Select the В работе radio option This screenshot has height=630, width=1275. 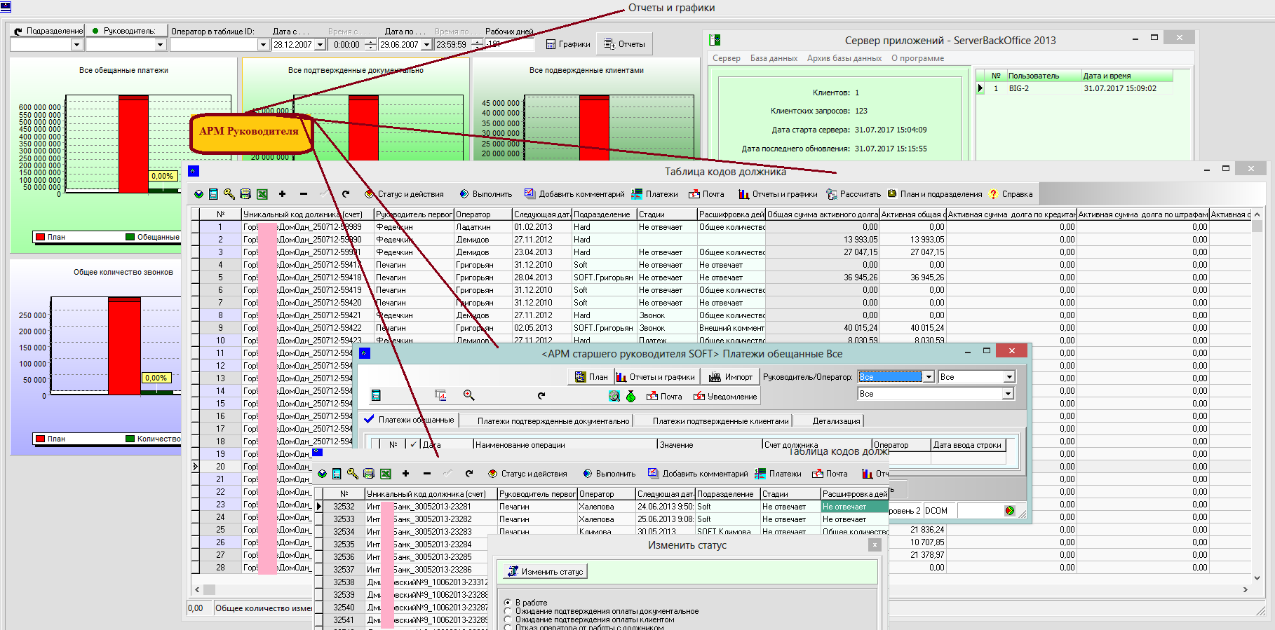[x=526, y=603]
